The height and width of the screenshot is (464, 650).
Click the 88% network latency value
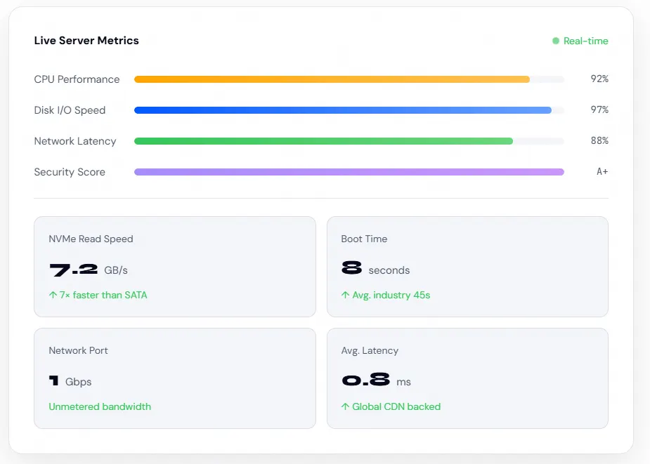coord(599,141)
